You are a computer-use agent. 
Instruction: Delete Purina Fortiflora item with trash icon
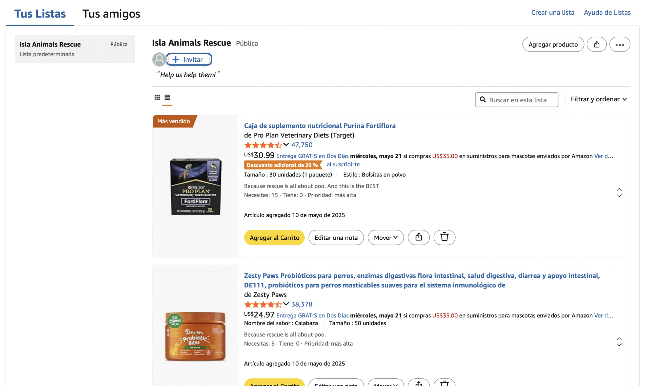click(x=444, y=237)
